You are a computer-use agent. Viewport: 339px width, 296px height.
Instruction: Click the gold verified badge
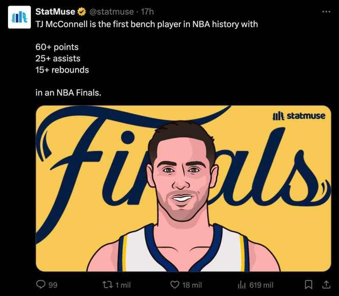click(81, 12)
